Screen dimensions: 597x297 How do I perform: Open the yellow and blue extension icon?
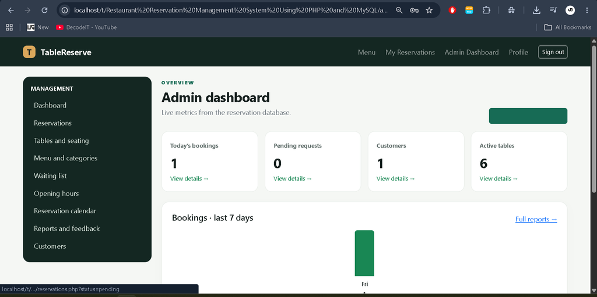[469, 10]
